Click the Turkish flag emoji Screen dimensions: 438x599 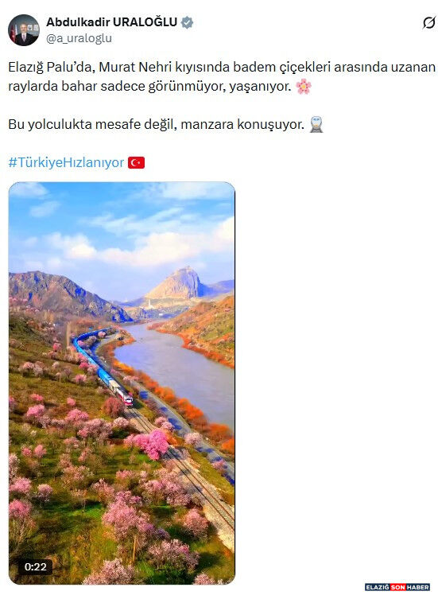point(136,163)
